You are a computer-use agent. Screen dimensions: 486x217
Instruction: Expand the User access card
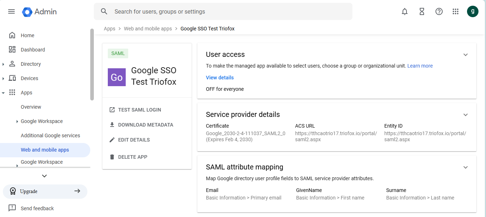(466, 55)
